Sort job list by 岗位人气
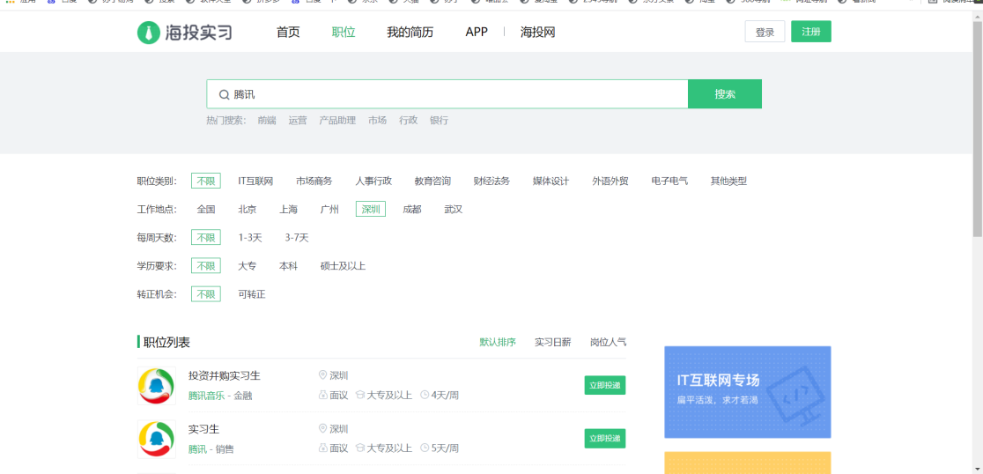The width and height of the screenshot is (983, 474). [608, 343]
